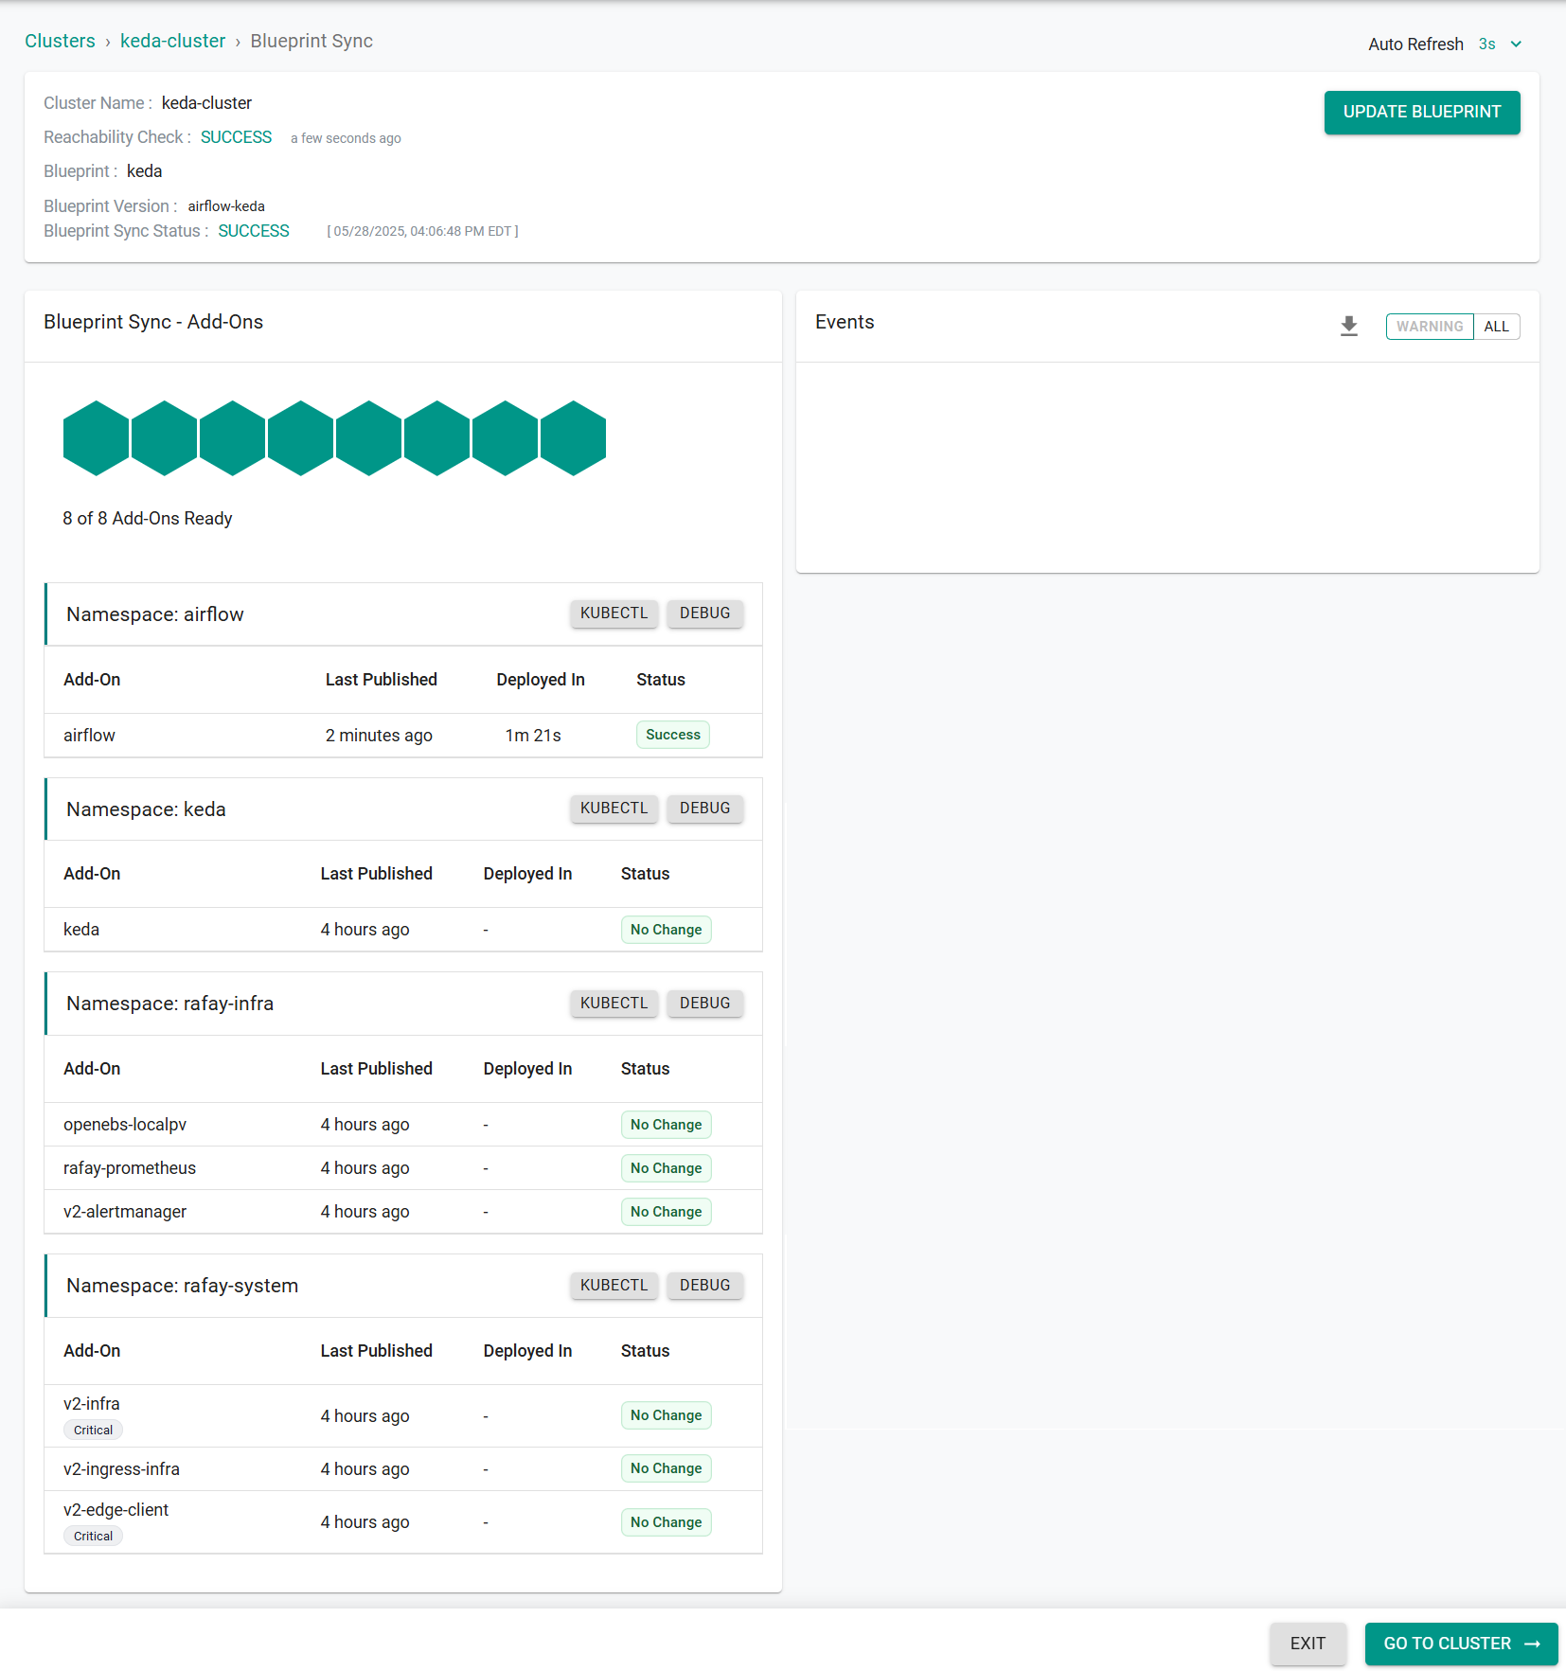Select the 3s auto refresh value

point(1486,44)
